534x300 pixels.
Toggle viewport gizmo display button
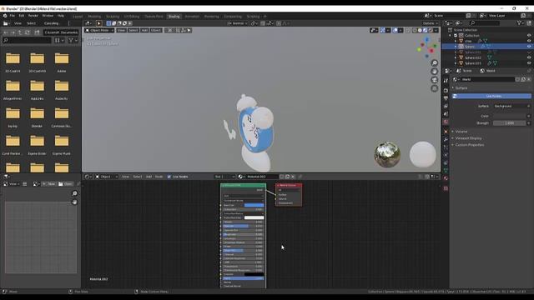click(x=383, y=30)
